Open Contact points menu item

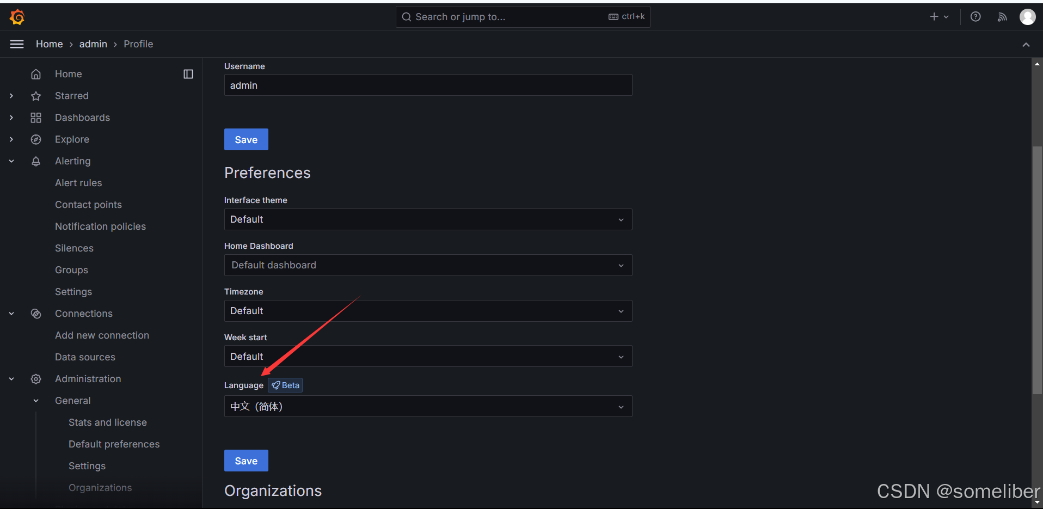(88, 205)
